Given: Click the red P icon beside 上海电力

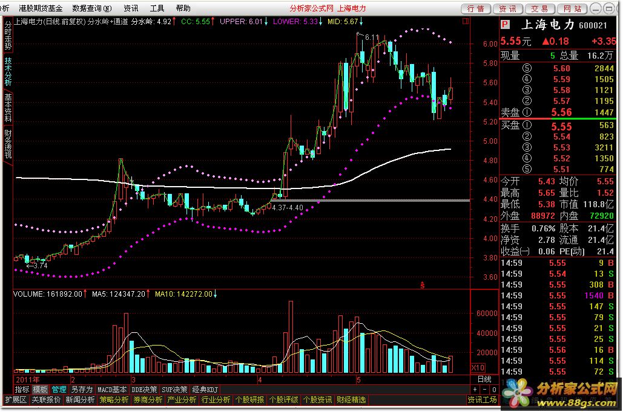Looking at the screenshot, I should coord(505,25).
